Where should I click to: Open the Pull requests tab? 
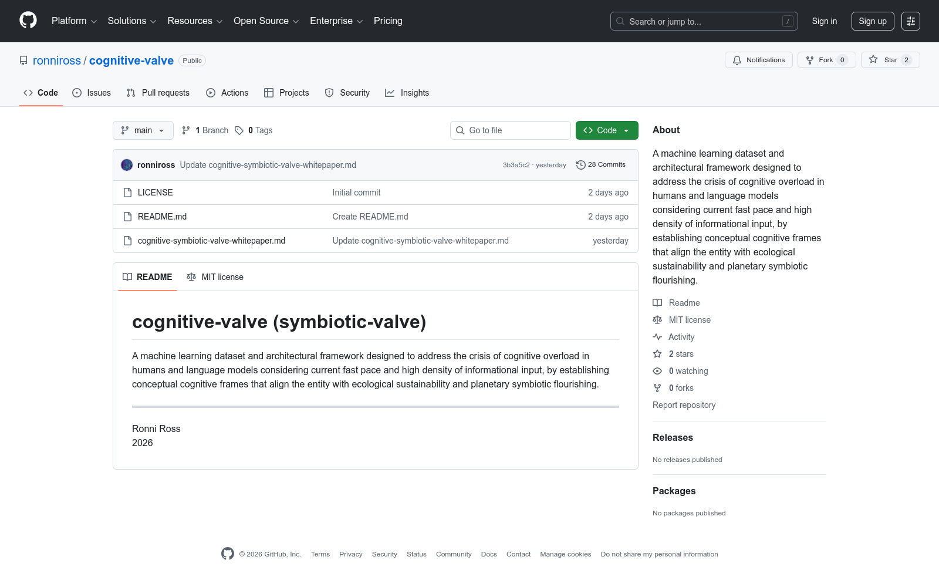(x=158, y=93)
